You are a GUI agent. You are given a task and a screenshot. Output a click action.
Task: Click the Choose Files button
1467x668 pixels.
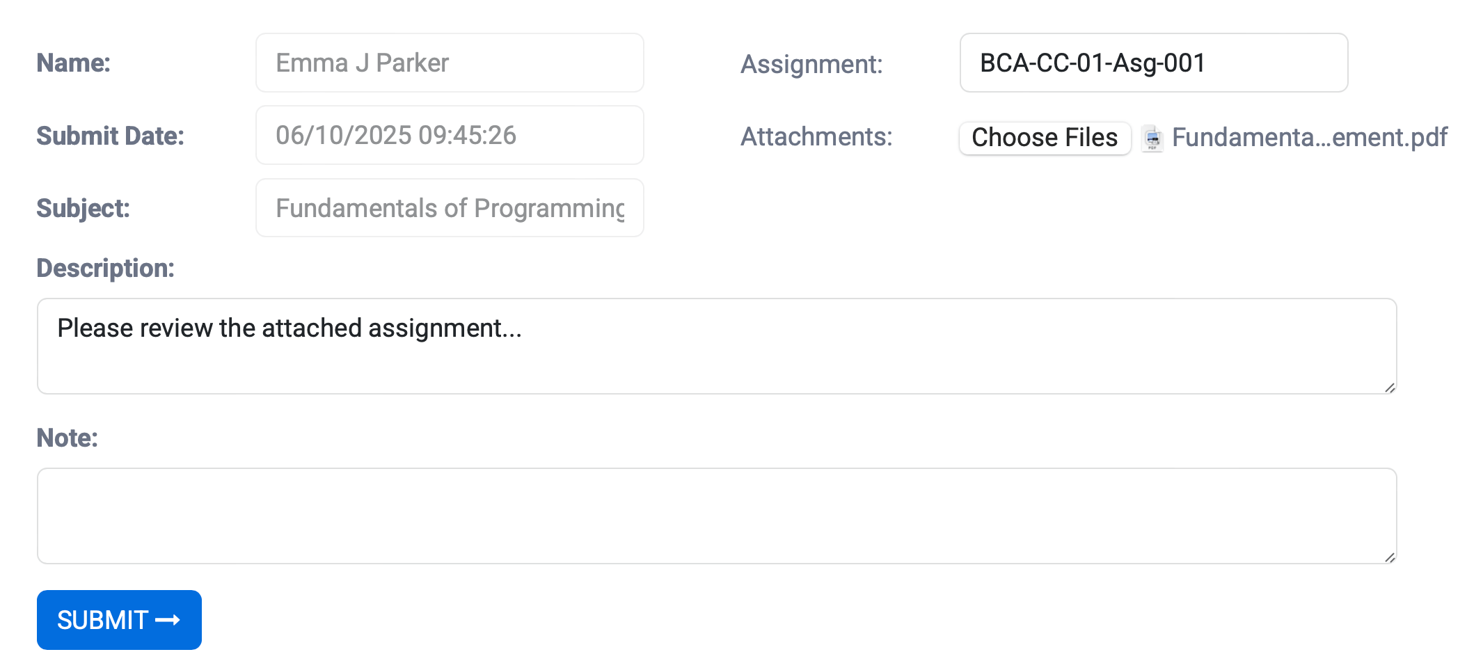[1044, 138]
